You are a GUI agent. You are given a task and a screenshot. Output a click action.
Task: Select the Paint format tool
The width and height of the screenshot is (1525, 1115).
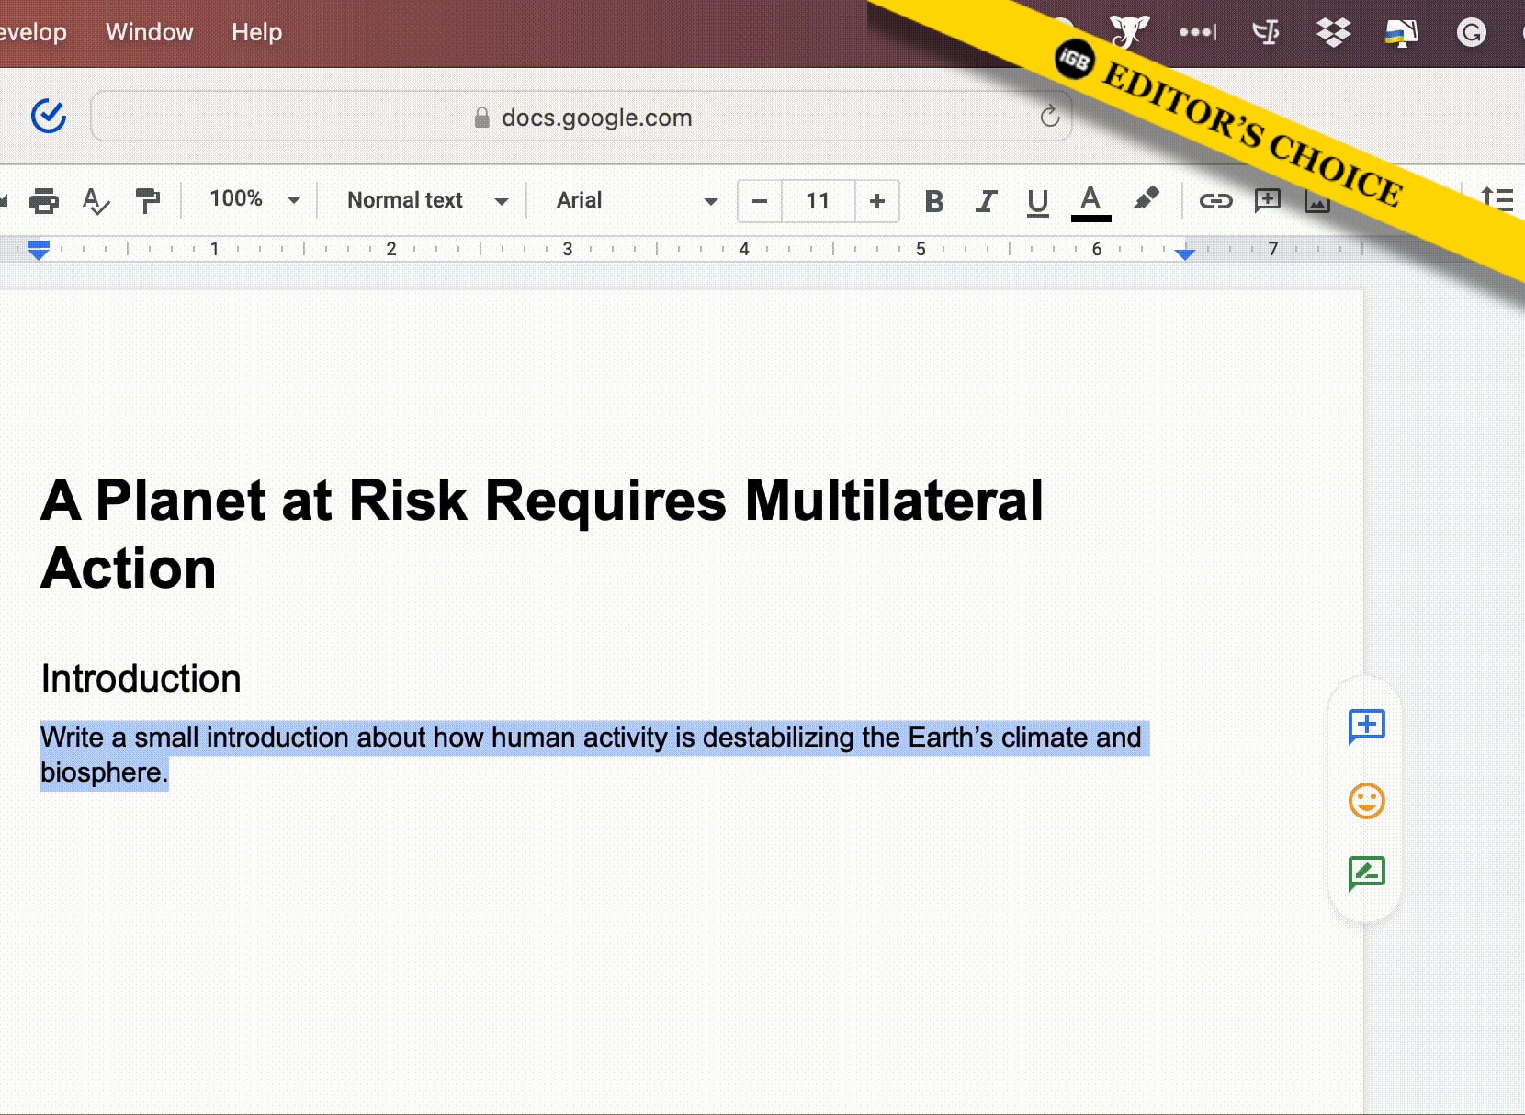(147, 200)
